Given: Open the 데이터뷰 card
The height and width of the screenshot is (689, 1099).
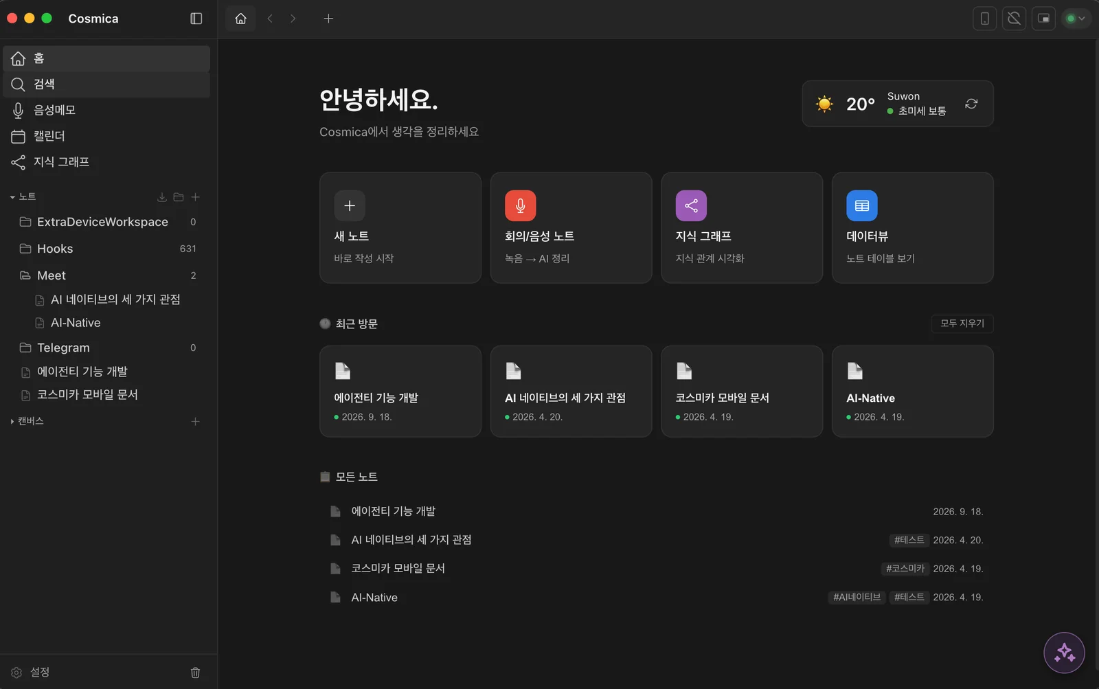Looking at the screenshot, I should tap(913, 227).
